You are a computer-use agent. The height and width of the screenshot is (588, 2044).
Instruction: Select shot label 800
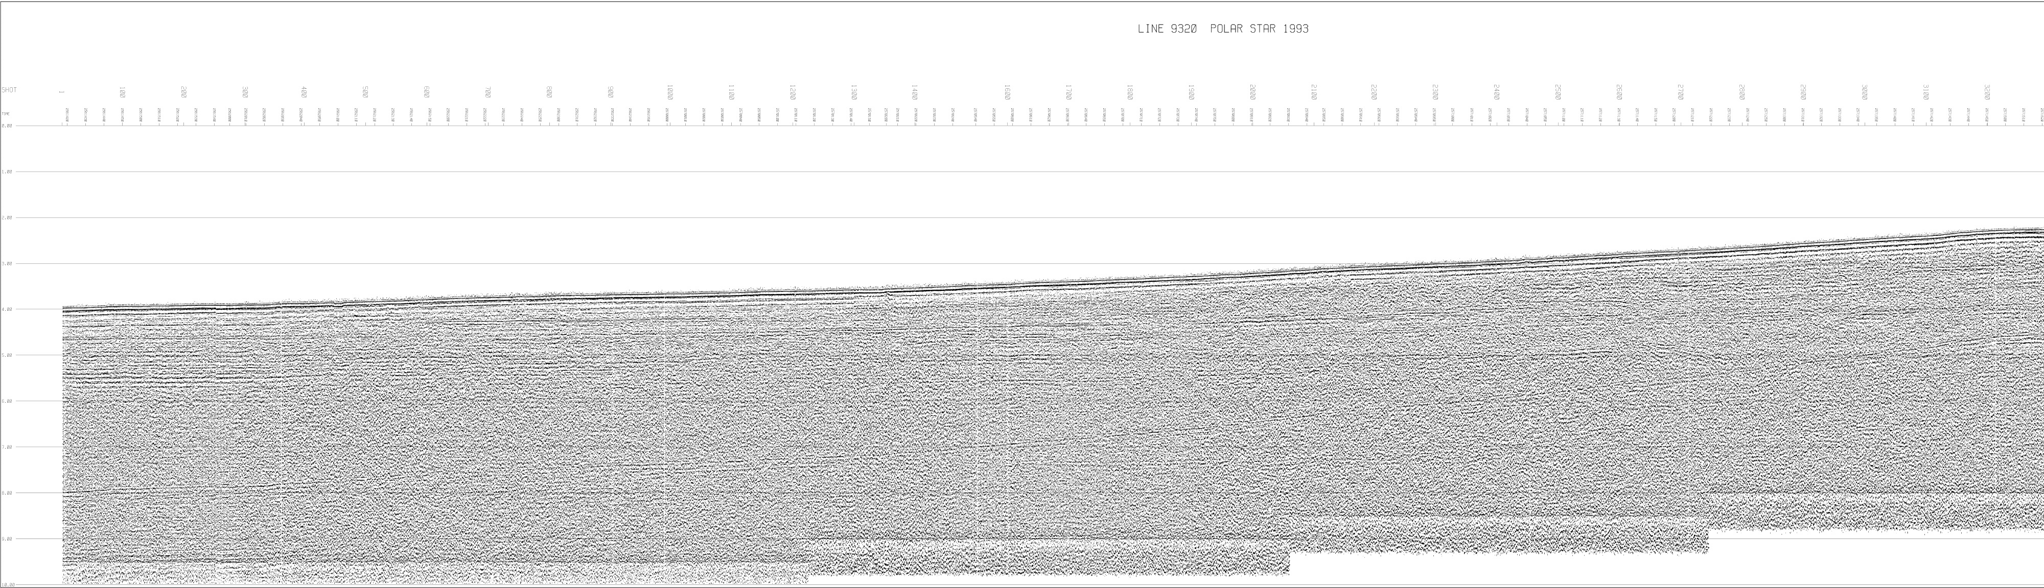pyautogui.click(x=549, y=92)
